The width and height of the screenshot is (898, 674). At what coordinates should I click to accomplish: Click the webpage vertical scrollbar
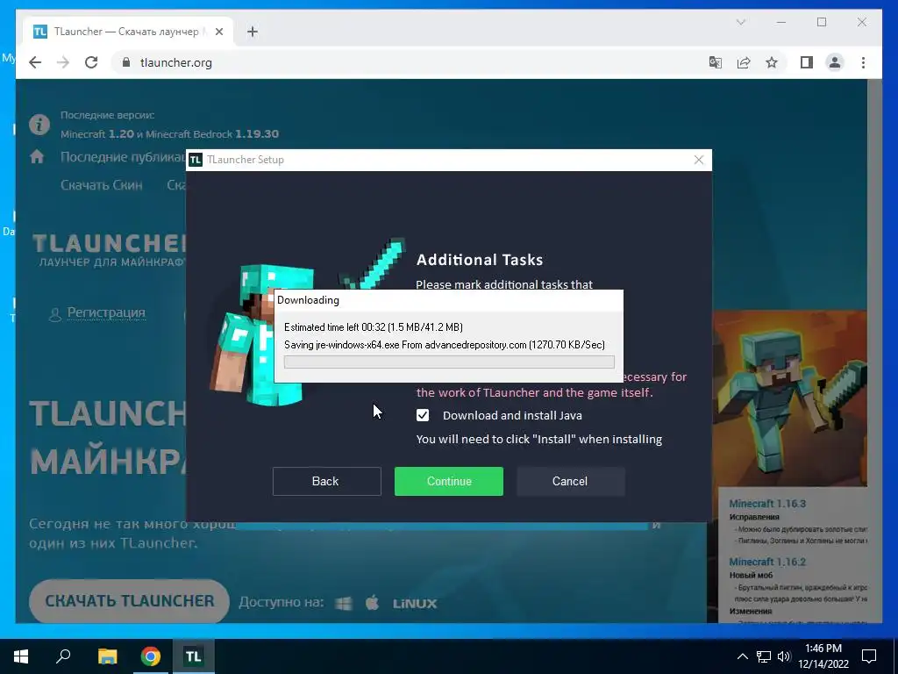[x=874, y=351]
